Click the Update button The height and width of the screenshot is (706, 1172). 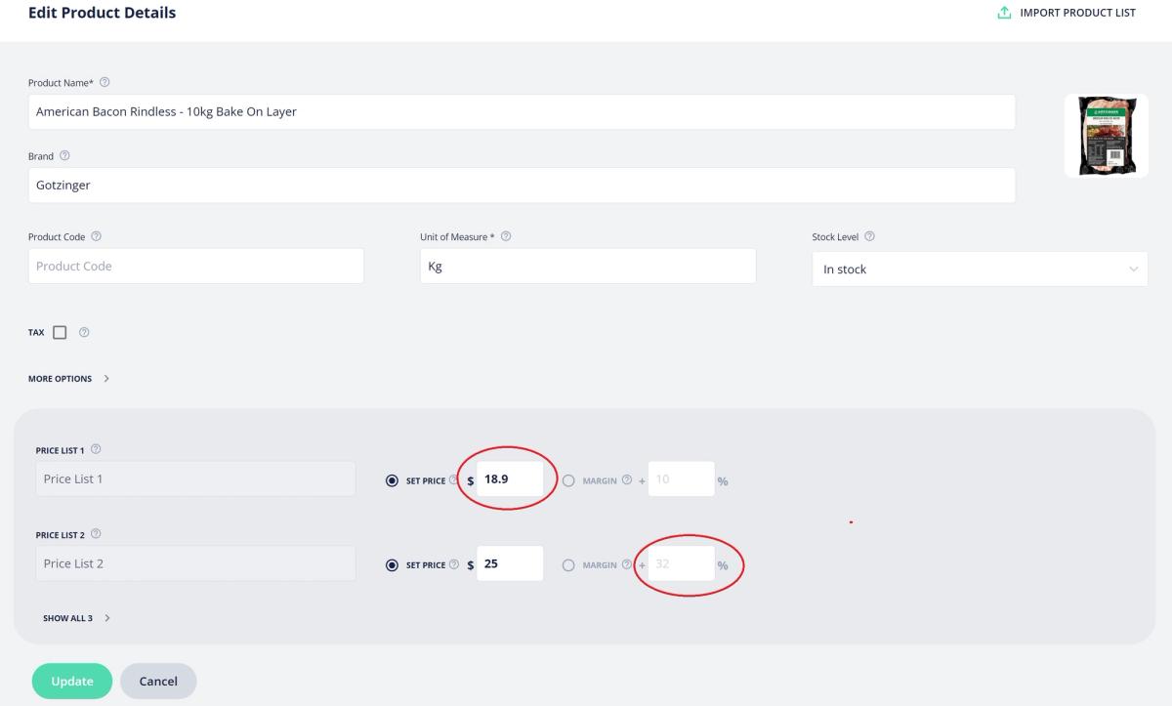(72, 682)
